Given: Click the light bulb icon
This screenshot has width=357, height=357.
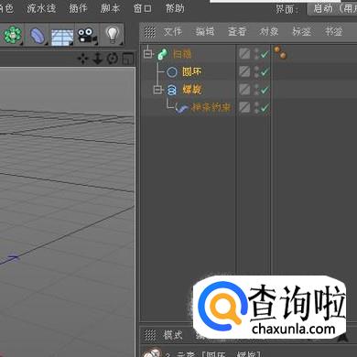Looking at the screenshot, I should (x=113, y=35).
